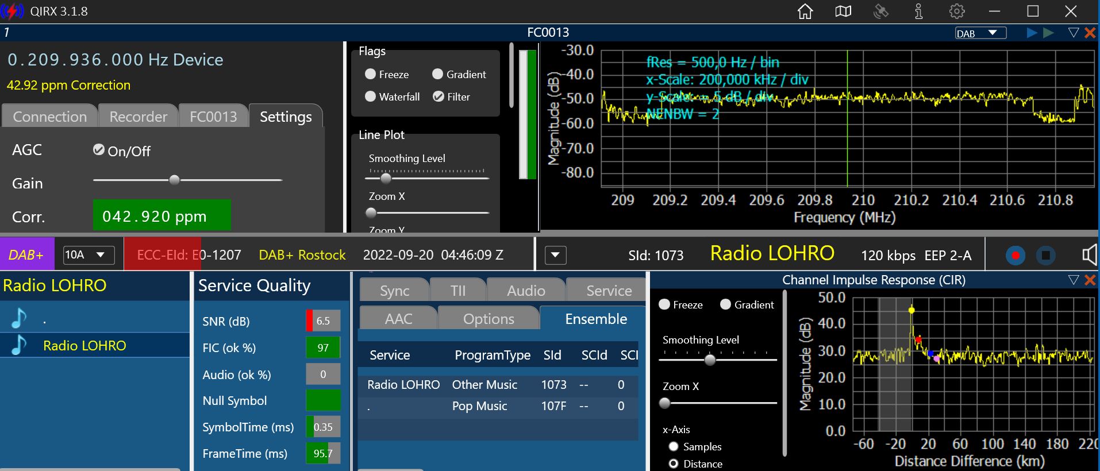Click the 042.920 ppm correction field

coord(161,216)
